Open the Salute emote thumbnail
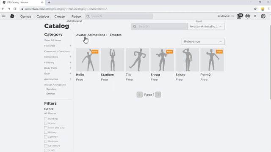This screenshot has width=271, height=152. (x=187, y=60)
